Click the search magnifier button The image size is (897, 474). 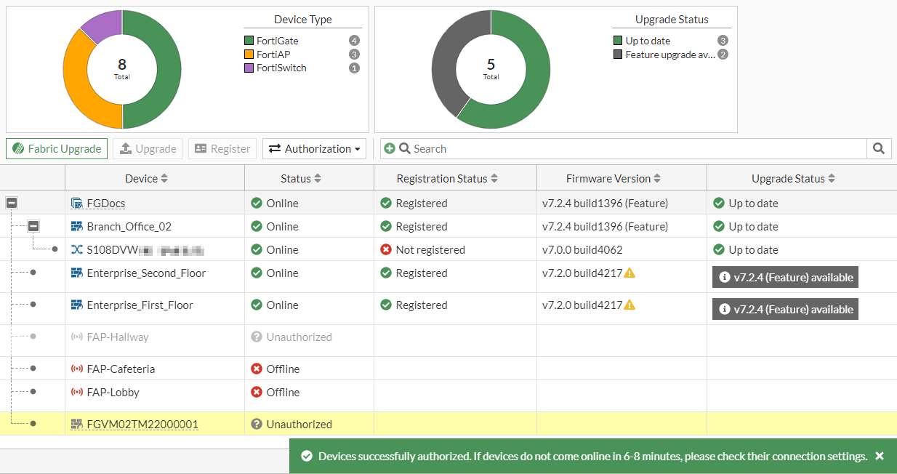point(878,148)
